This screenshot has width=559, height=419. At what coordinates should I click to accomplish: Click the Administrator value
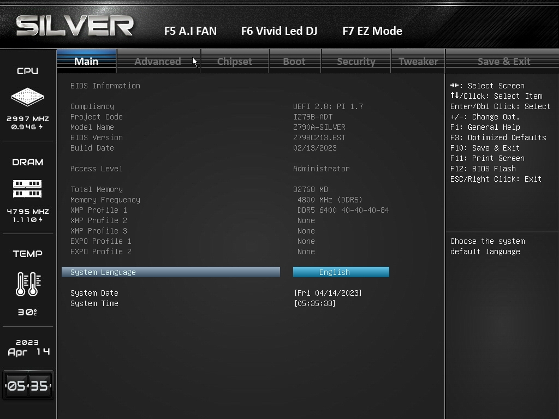(321, 169)
